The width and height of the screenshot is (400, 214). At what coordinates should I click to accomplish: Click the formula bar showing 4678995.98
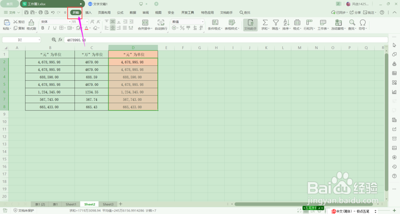click(226, 40)
